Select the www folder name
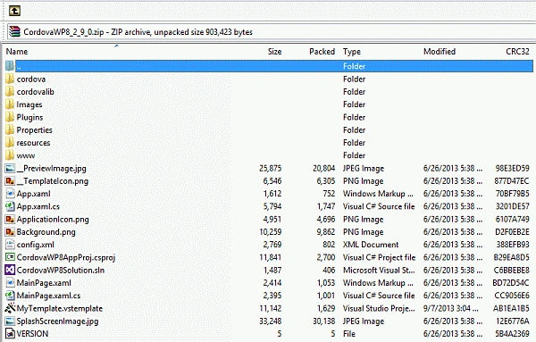This screenshot has height=342, width=536. pos(26,155)
